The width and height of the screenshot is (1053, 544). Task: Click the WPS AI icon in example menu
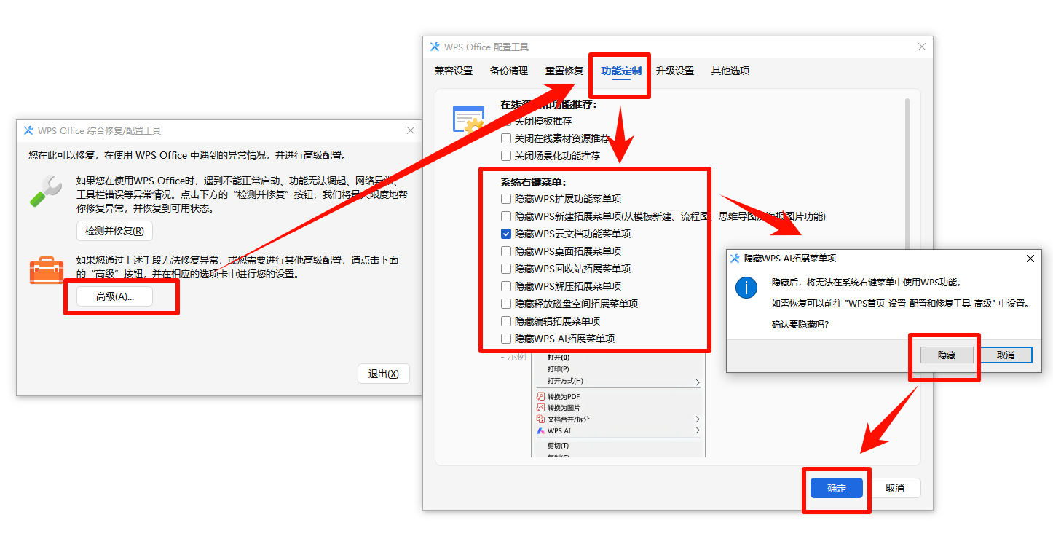[540, 430]
